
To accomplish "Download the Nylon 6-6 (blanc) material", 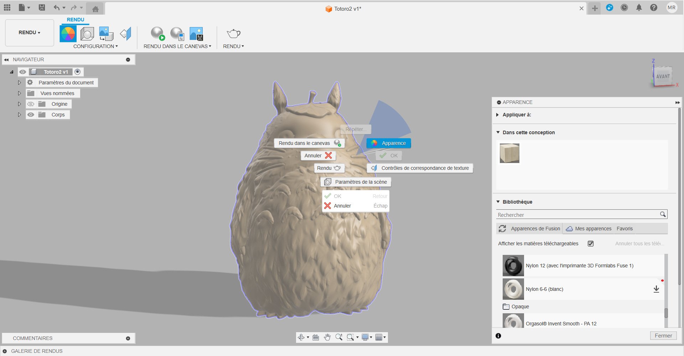I will (x=656, y=289).
